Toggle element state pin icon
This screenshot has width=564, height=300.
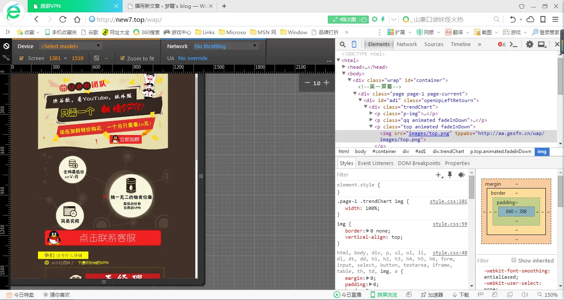point(450,175)
